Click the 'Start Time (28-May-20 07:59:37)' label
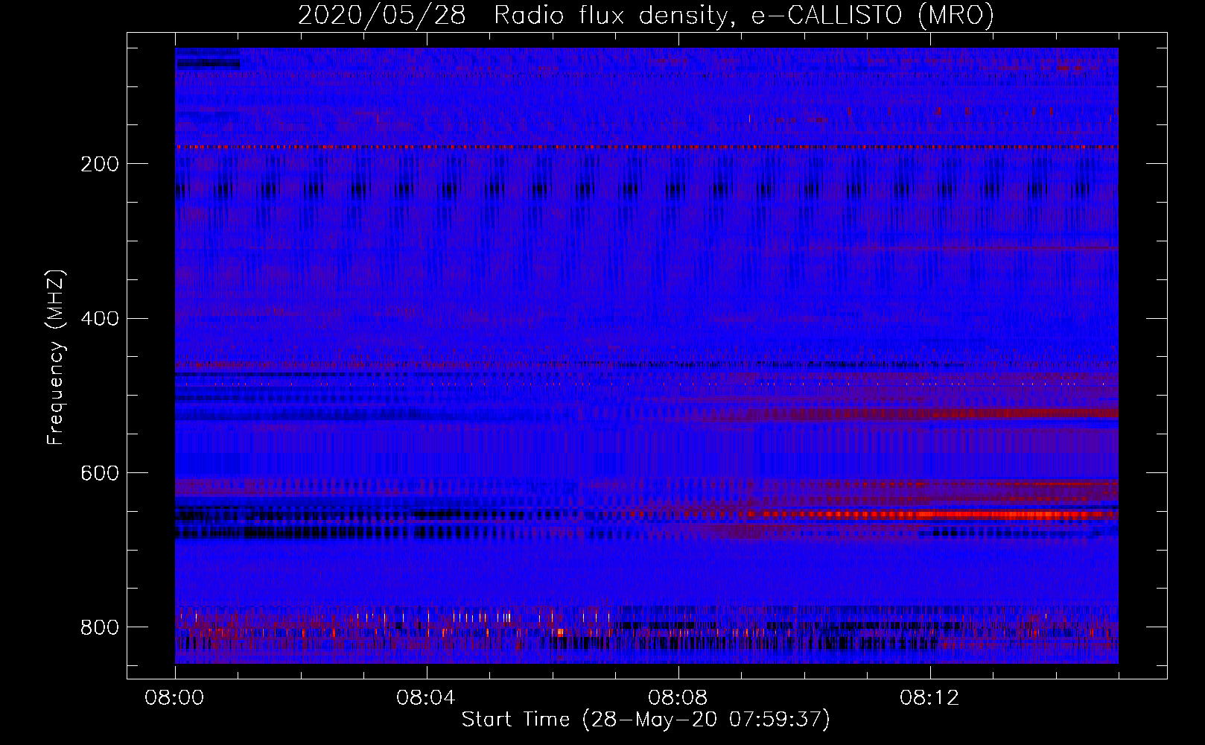 coord(646,720)
